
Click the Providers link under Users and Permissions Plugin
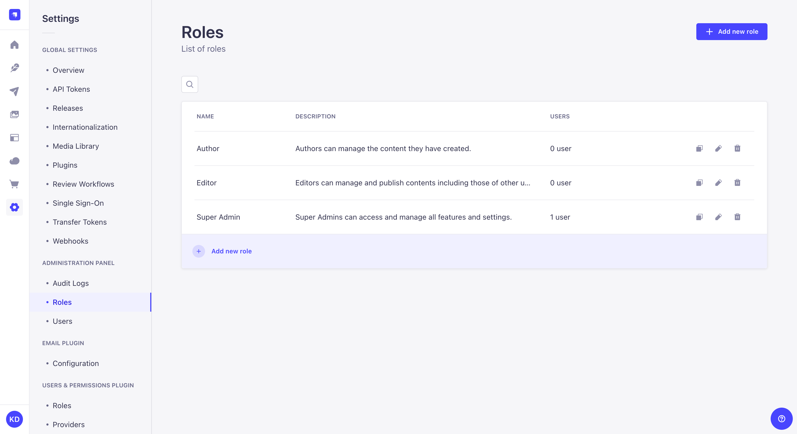(68, 425)
